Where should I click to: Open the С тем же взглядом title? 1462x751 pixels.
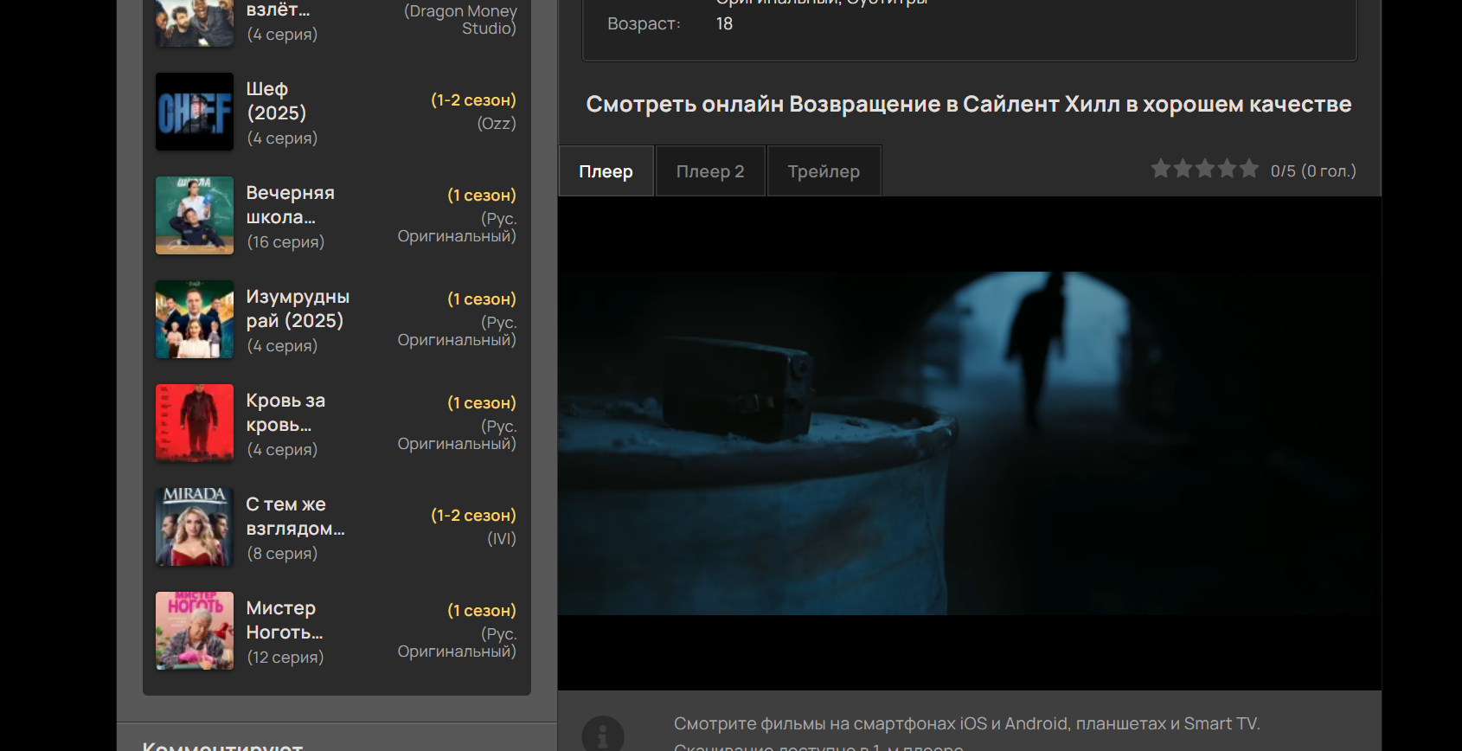click(x=296, y=517)
